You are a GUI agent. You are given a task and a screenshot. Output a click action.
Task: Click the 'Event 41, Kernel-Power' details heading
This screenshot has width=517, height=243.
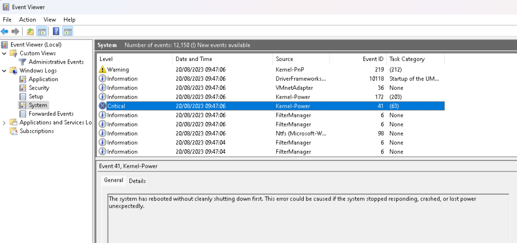(x=128, y=166)
